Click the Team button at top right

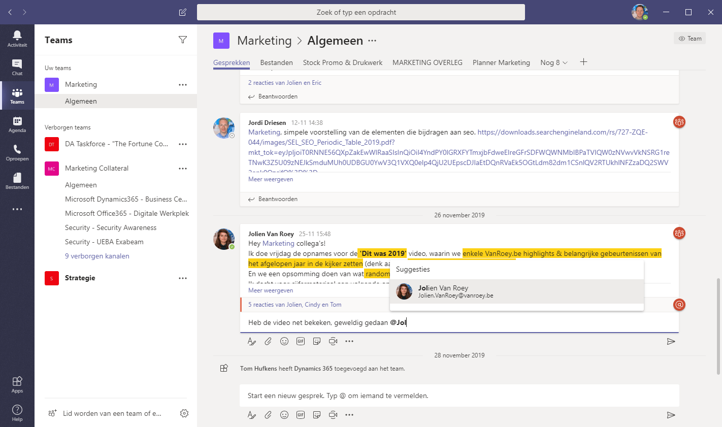click(690, 39)
